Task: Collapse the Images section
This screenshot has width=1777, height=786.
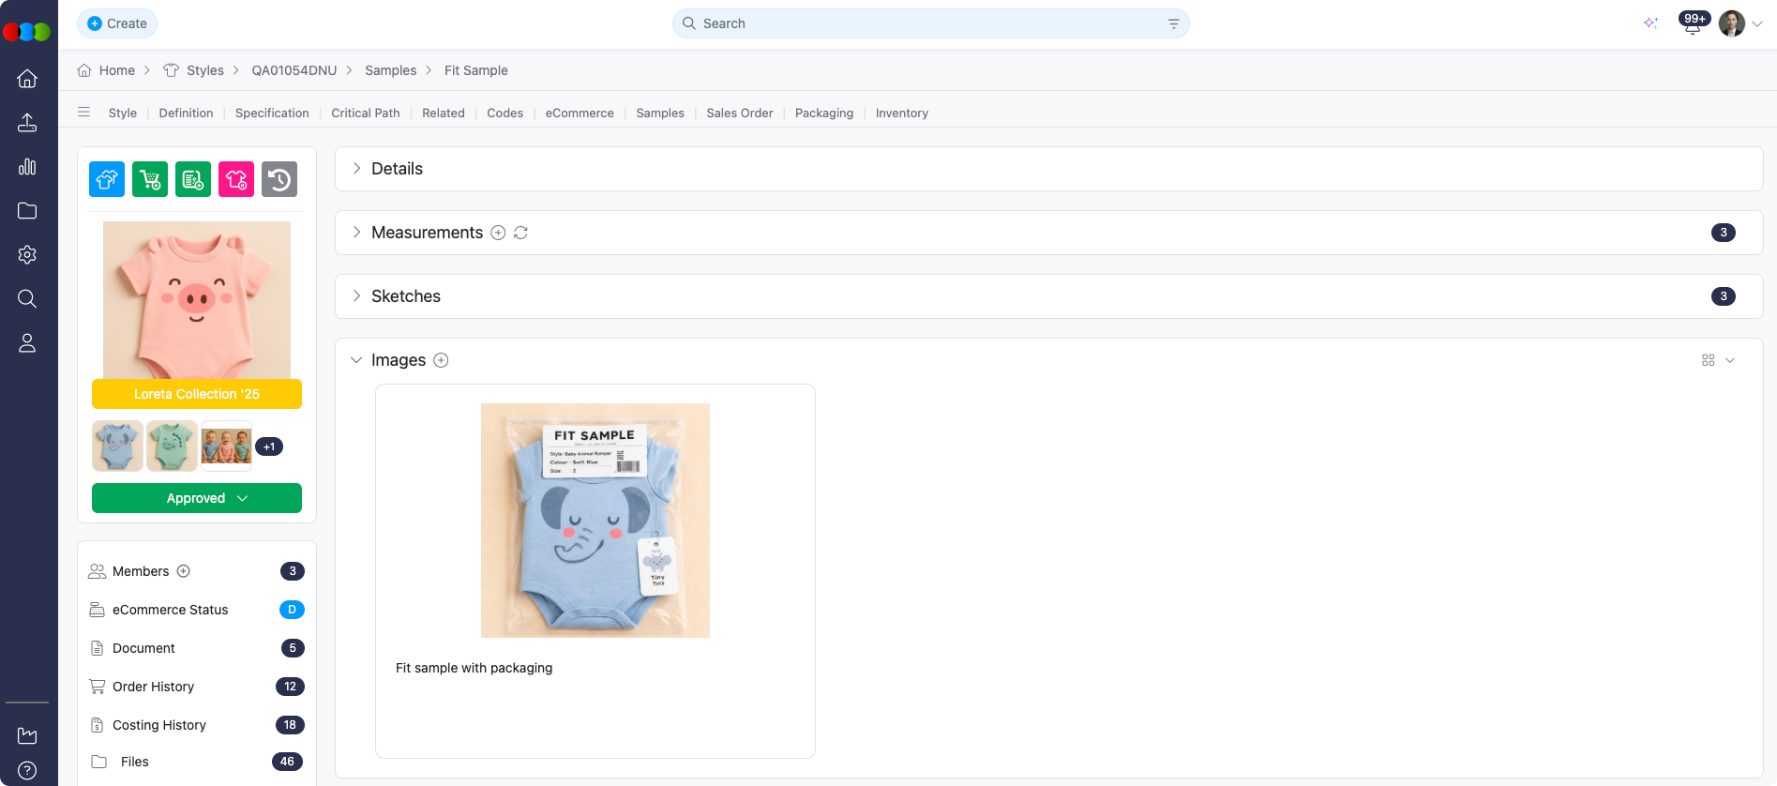Action: pos(356,360)
